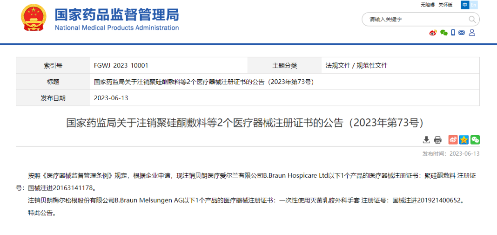Click the search magnifier icon

point(472,19)
